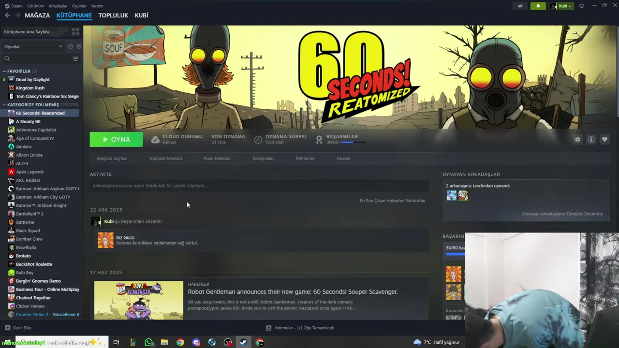Open the Kubi account dropdown
Screen dimensions: 619x348
(x=561, y=6)
